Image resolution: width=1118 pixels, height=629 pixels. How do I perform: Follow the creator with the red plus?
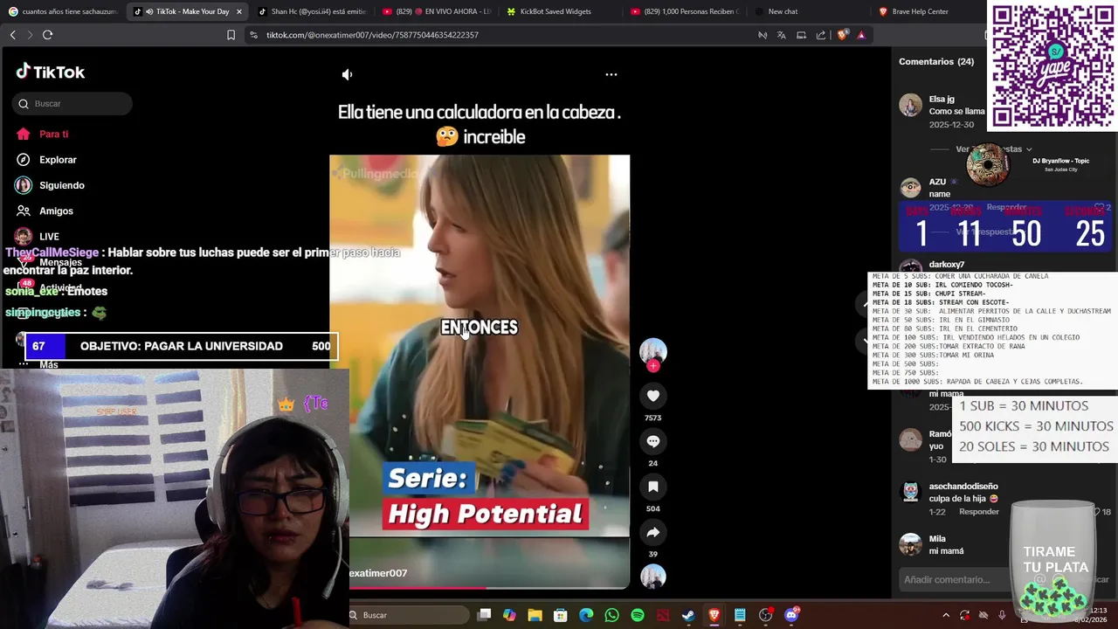[x=653, y=366]
